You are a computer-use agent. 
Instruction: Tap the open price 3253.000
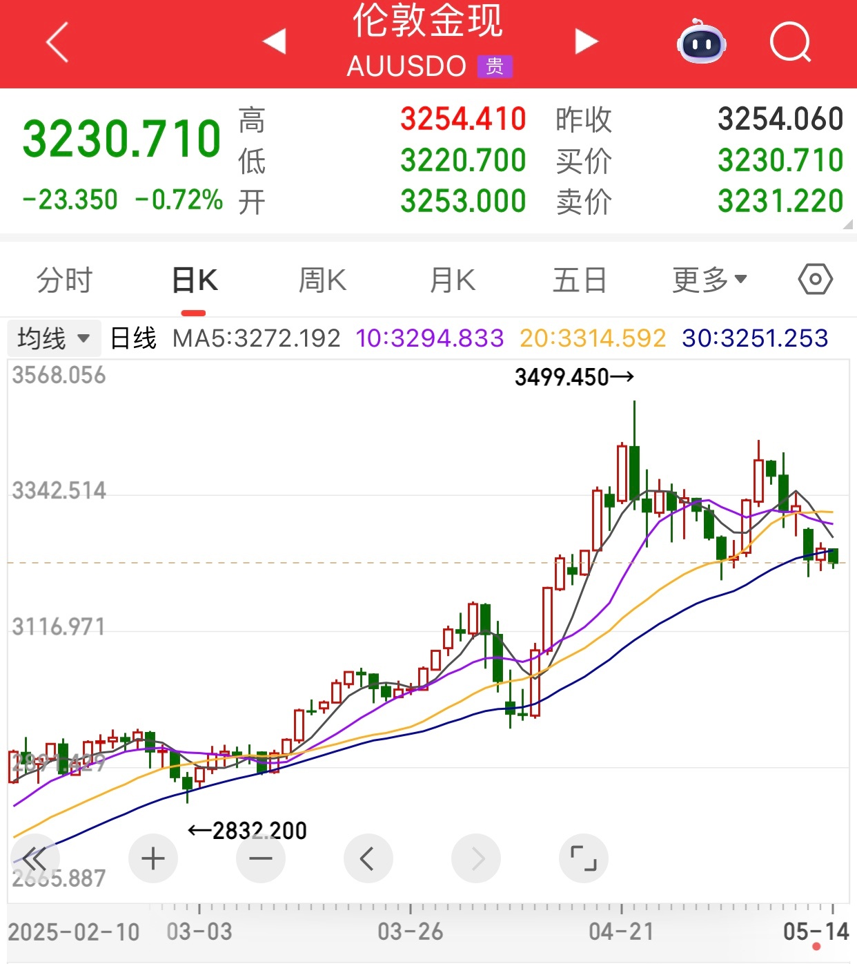point(463,201)
